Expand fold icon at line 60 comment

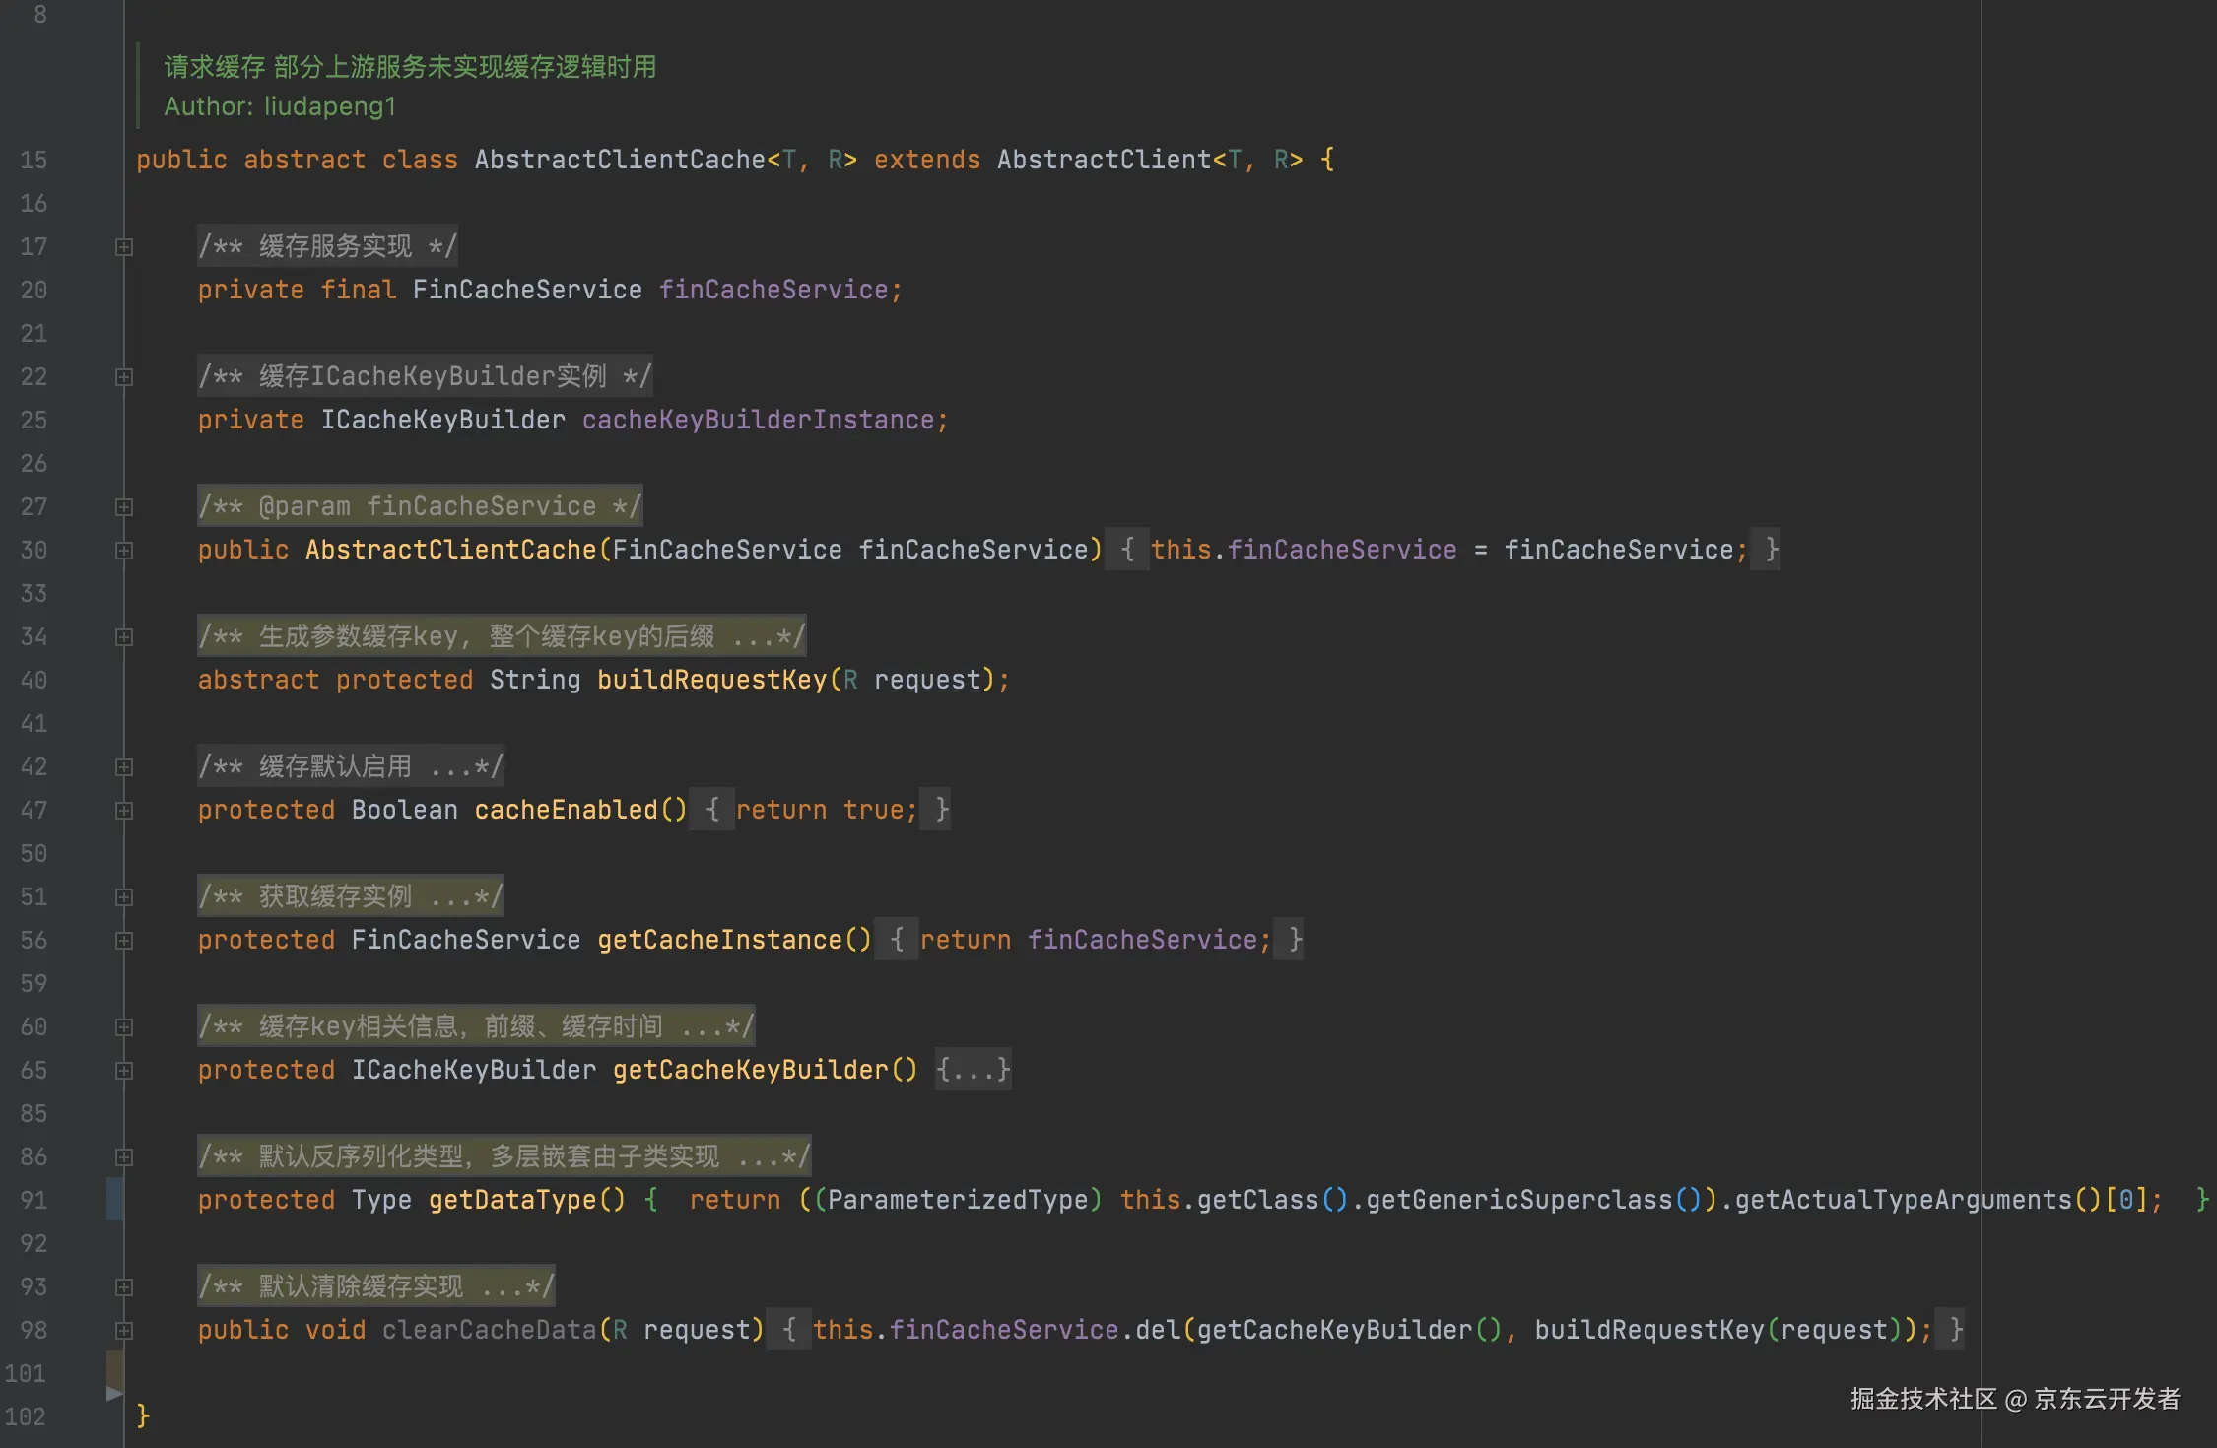[124, 1027]
